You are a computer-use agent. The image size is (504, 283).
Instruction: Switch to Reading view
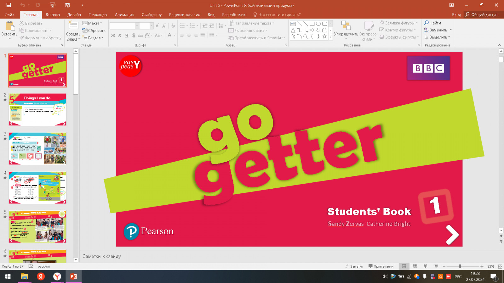425,266
